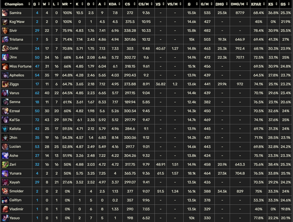Click the Lucian champion portrait icon
Screen dimensions: 293x222
5,147
